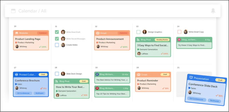Select Q2 Conferences tag on Conference Slide Deck
The image size is (229, 112).
196,99
